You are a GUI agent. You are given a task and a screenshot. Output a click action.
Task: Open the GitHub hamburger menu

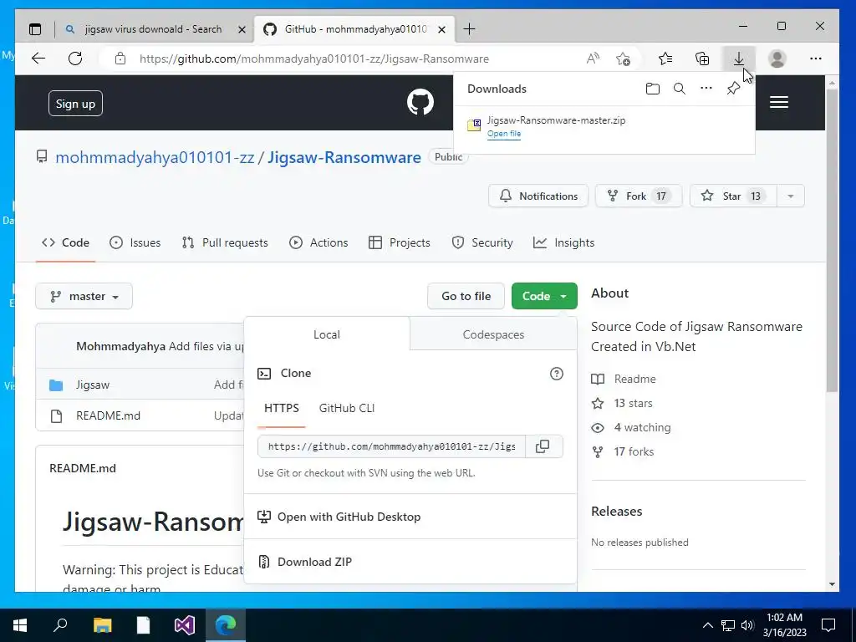pyautogui.click(x=779, y=102)
